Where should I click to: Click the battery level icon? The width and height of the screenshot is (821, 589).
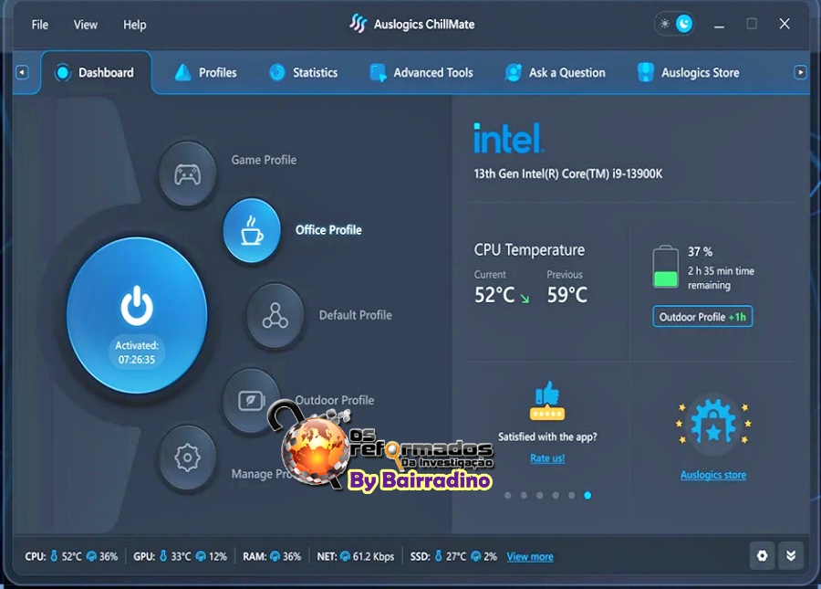(x=666, y=267)
